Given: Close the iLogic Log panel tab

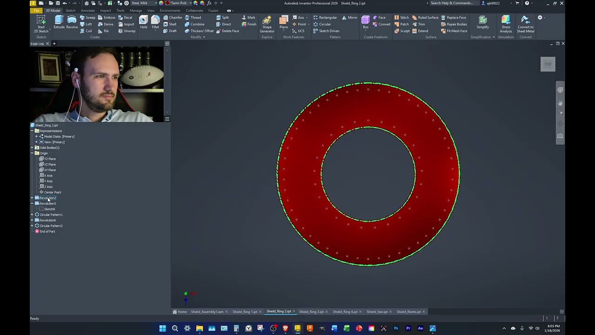Looking at the screenshot, I should pos(47,43).
